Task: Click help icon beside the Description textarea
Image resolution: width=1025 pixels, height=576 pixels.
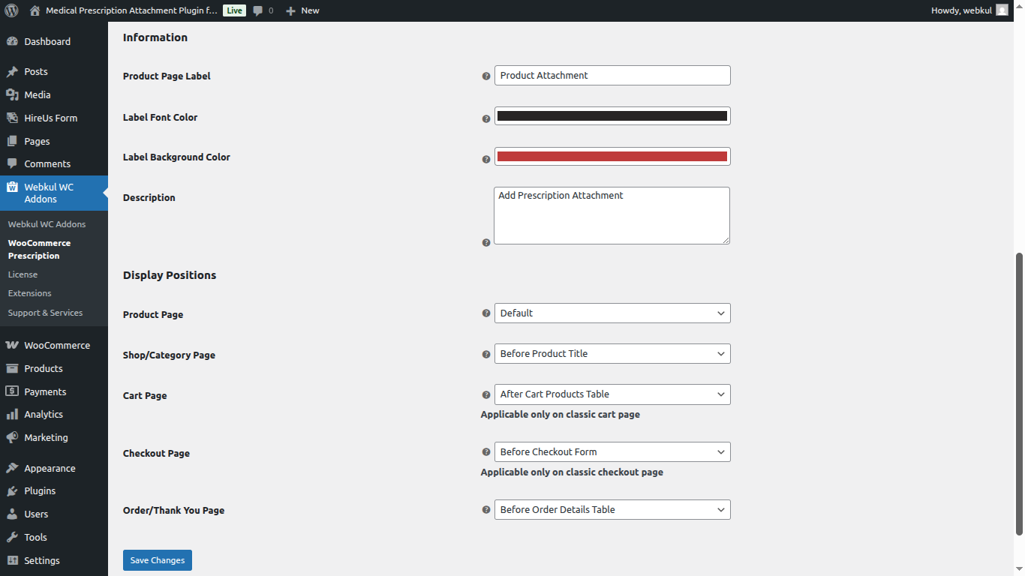Action: (x=486, y=242)
